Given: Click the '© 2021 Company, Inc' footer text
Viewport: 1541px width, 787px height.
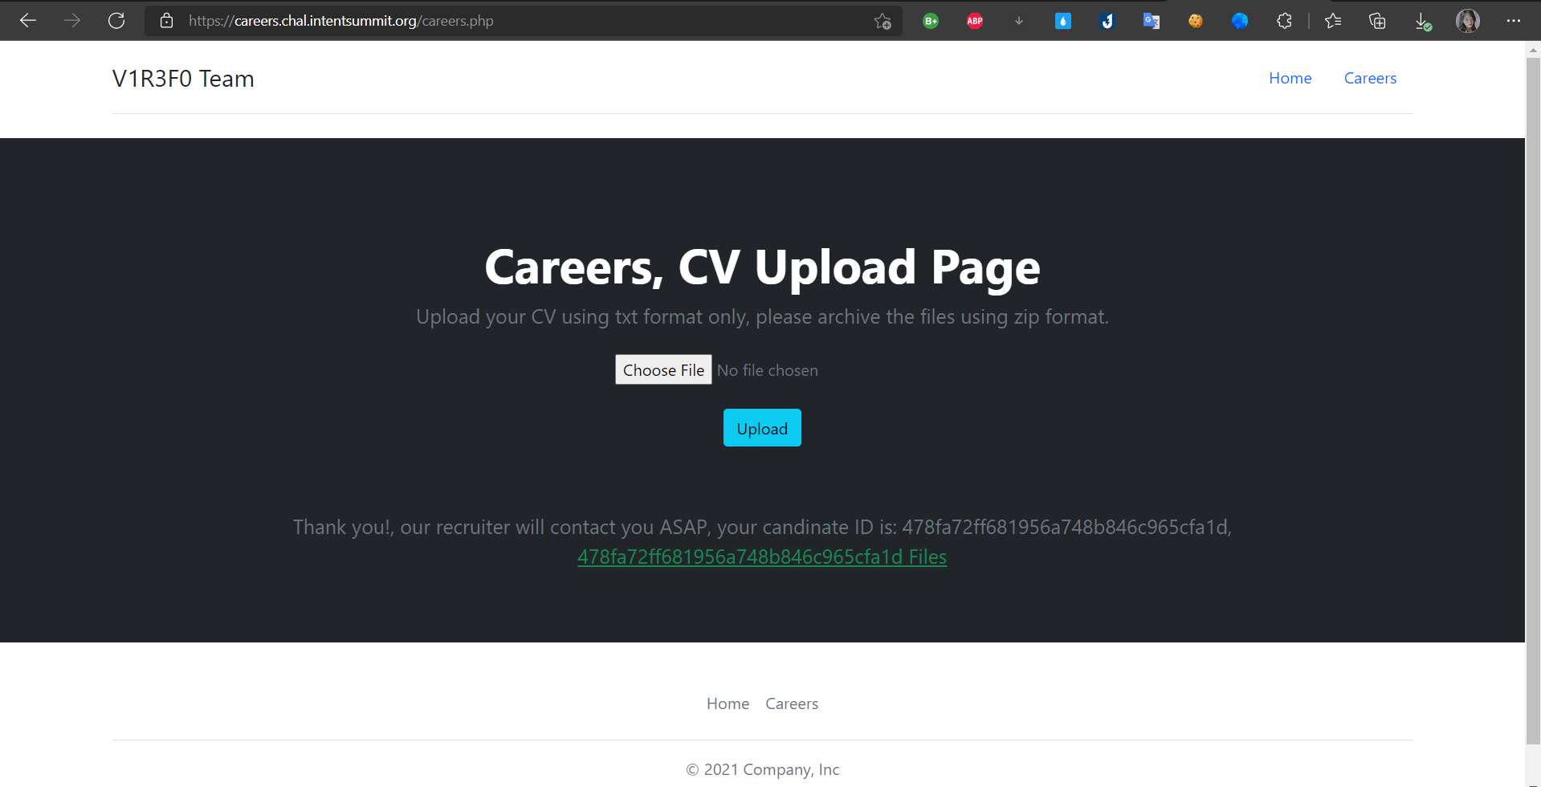Looking at the screenshot, I should coord(762,769).
